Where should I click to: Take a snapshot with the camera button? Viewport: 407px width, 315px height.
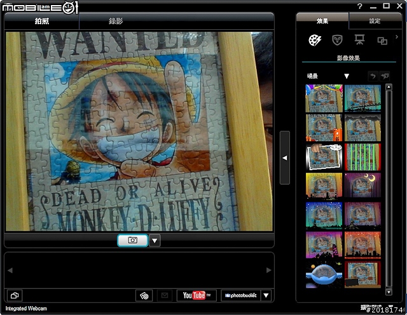click(x=133, y=240)
